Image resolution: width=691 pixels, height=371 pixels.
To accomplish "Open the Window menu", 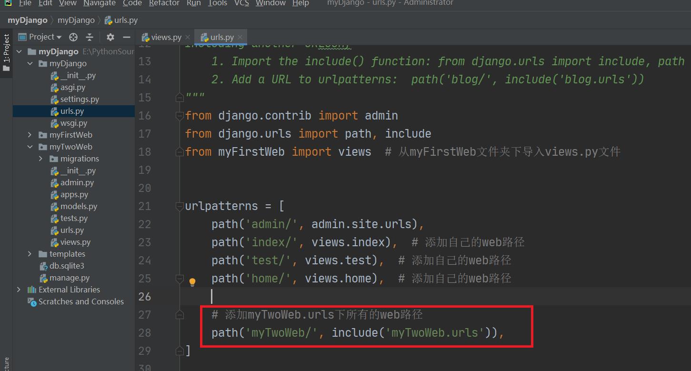I will point(270,3).
